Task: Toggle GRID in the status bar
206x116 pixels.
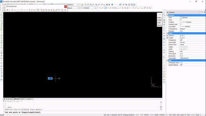Action: [142, 115]
